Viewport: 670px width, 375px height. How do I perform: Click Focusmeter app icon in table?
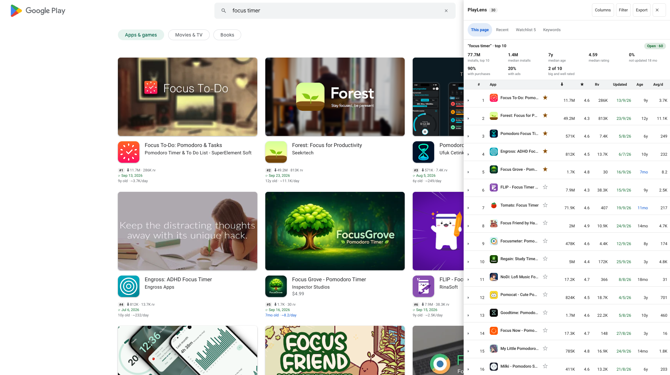pyautogui.click(x=494, y=241)
